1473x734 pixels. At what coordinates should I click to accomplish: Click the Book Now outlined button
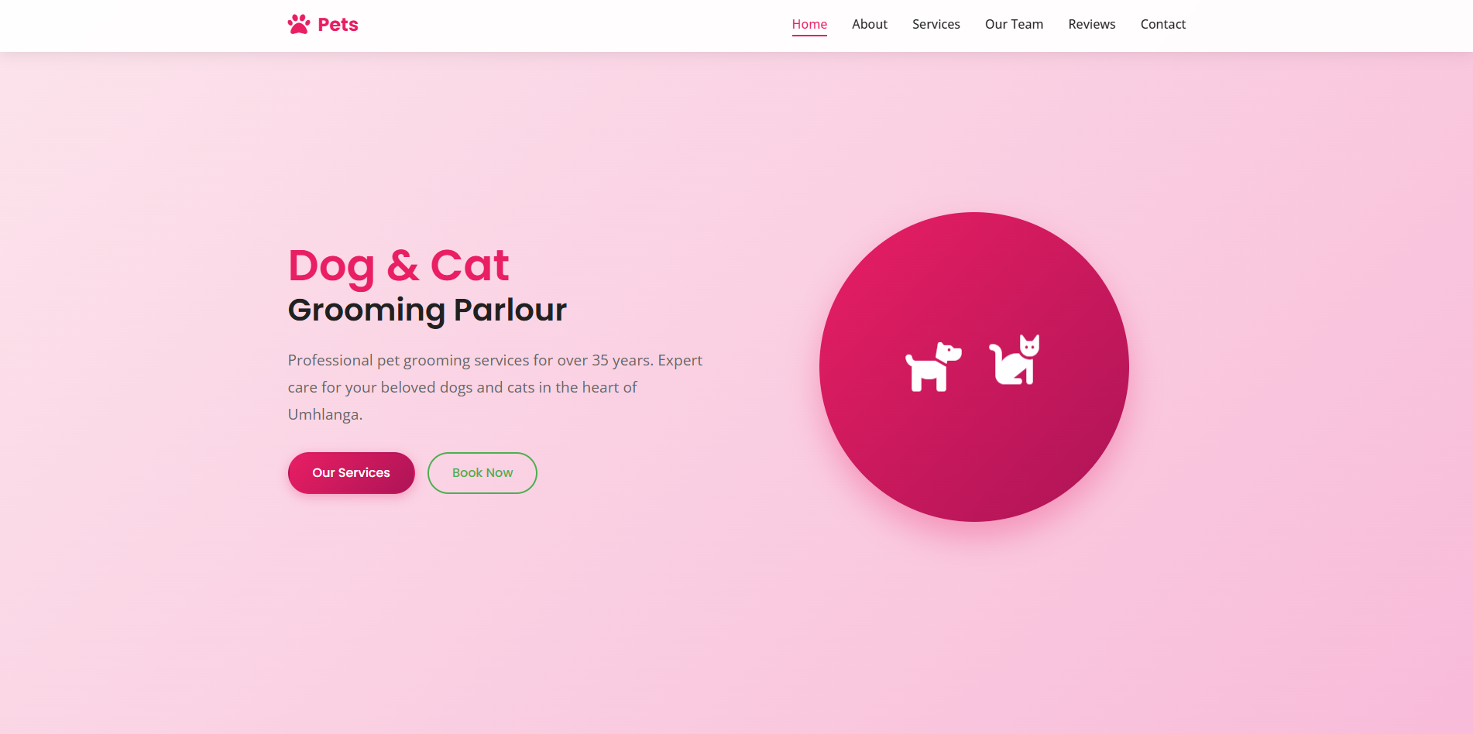[x=482, y=473]
